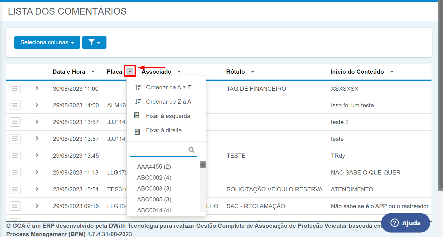Open row menu icon for 29/08/2023 11:13
The height and width of the screenshot is (237, 443).
[15, 173]
